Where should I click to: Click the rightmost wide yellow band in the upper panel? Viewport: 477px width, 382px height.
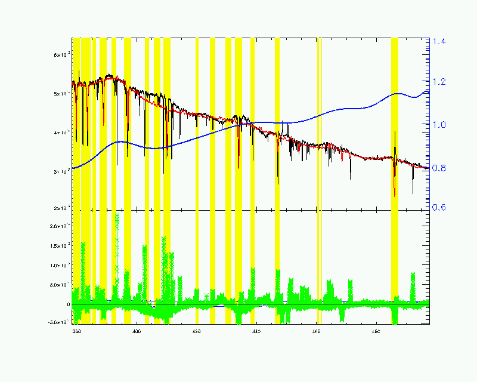[395, 124]
